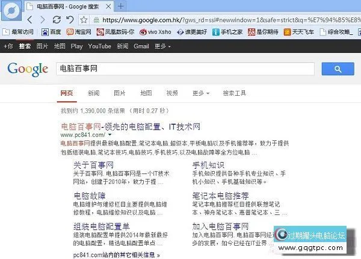Click the undo restore-tab arrow icon
Image resolution: width=361 pixels, height=259 pixels.
pos(70,20)
